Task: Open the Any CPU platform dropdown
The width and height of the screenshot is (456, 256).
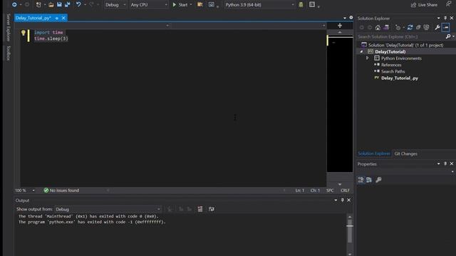Action: (x=149, y=5)
